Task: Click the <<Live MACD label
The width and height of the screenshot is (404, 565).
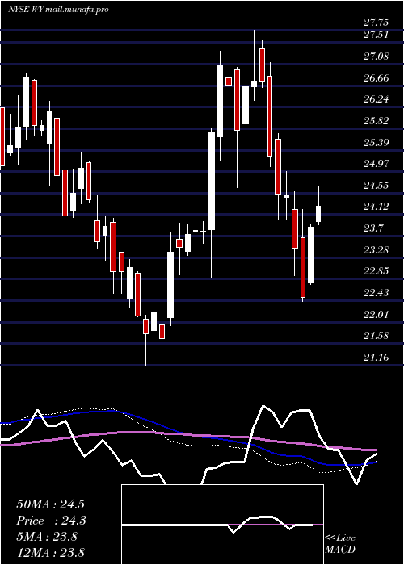Action: click(x=340, y=543)
